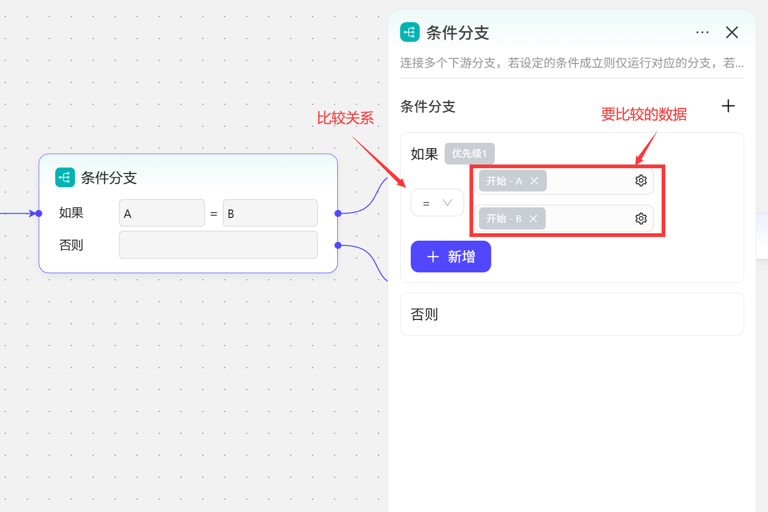Open gear settings for the 开始 - B row
This screenshot has width=768, height=512.
(641, 218)
